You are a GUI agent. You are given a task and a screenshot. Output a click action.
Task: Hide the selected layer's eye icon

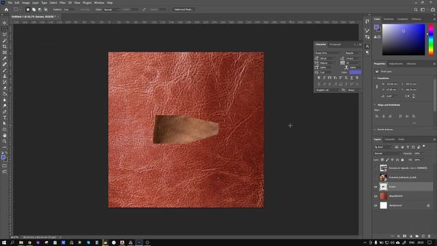pyautogui.click(x=376, y=187)
